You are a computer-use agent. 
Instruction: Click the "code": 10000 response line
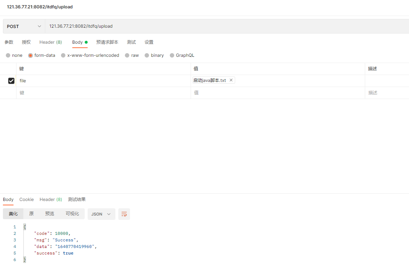52,234
